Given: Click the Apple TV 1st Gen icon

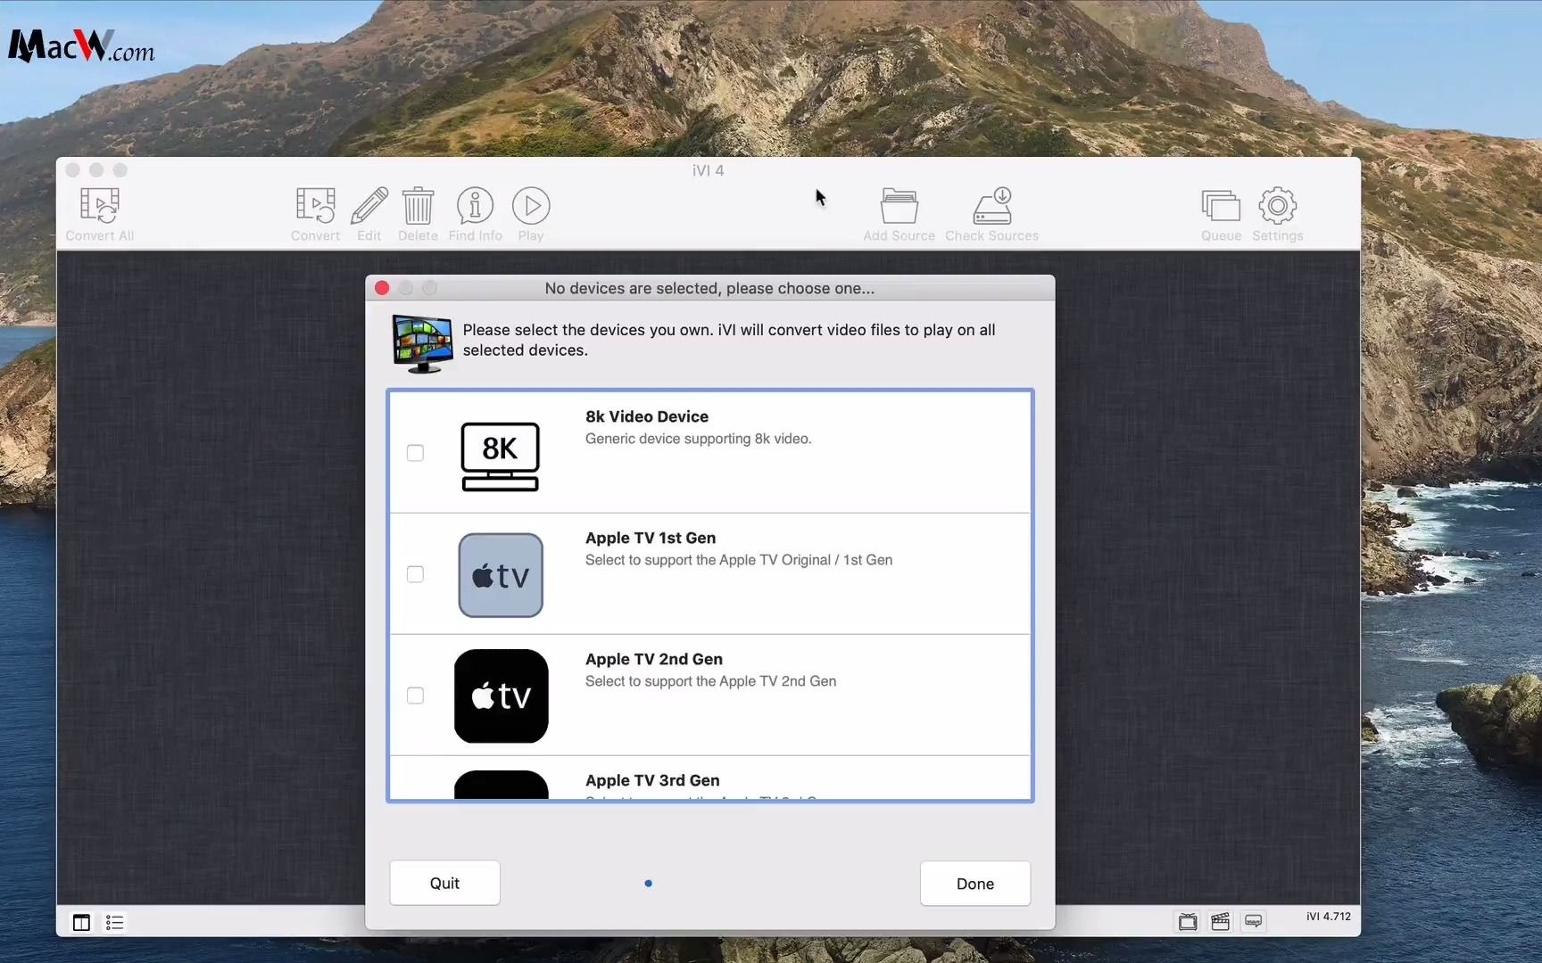Looking at the screenshot, I should coord(501,575).
